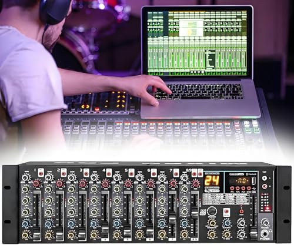
Task: Click the main output fader handle
Action: 253,233
